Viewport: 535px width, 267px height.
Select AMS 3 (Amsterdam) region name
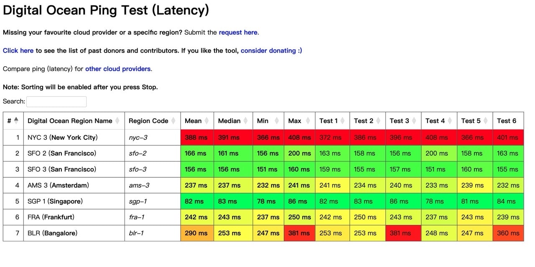58,185
